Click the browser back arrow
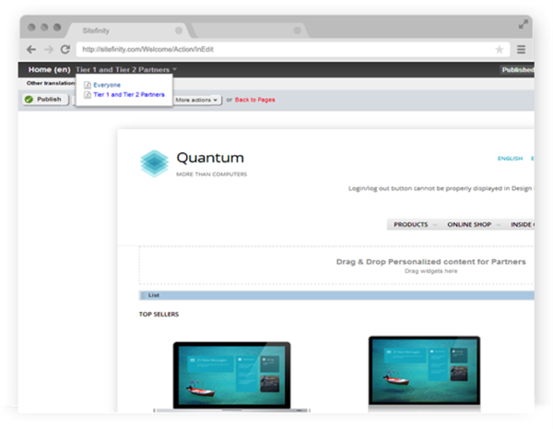This screenshot has width=553, height=429. (x=31, y=49)
